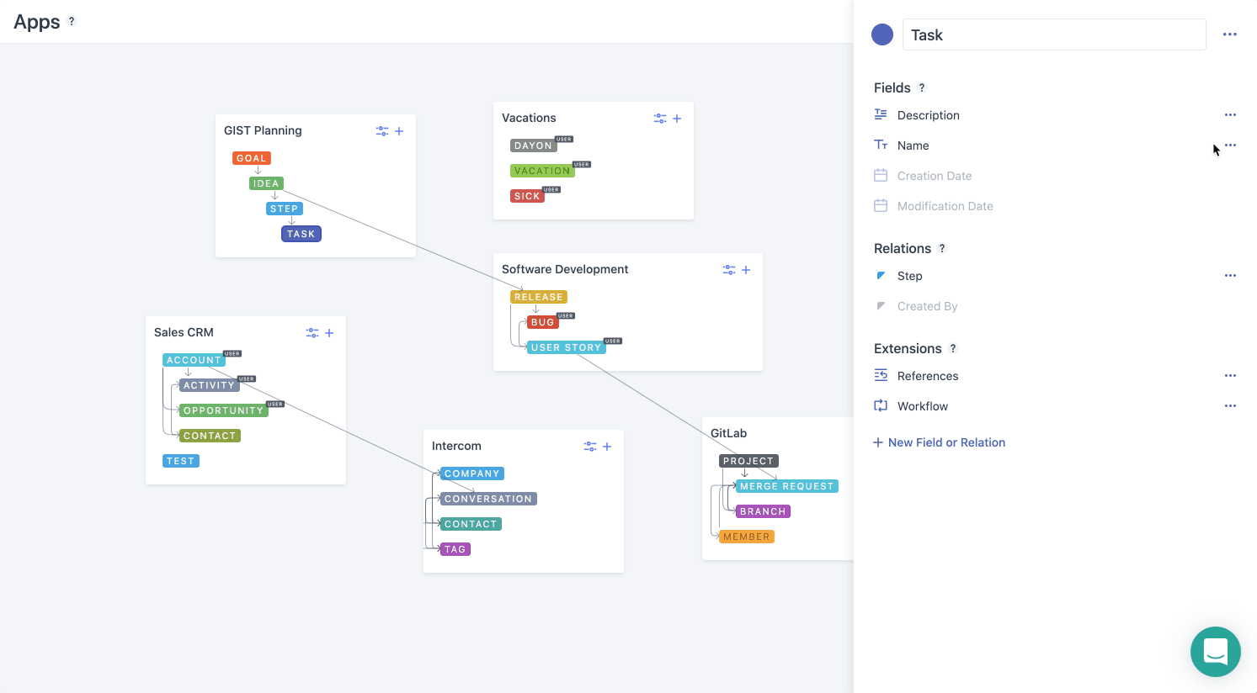1257x693 pixels.
Task: Open Description field options menu
Action: [x=1230, y=115]
